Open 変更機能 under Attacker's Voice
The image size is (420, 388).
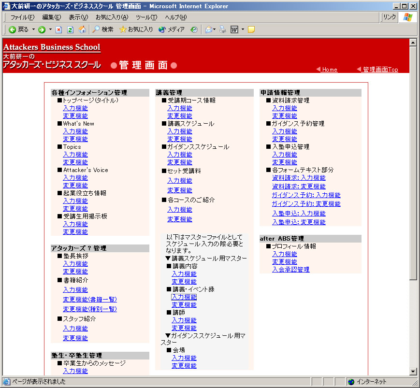75,186
